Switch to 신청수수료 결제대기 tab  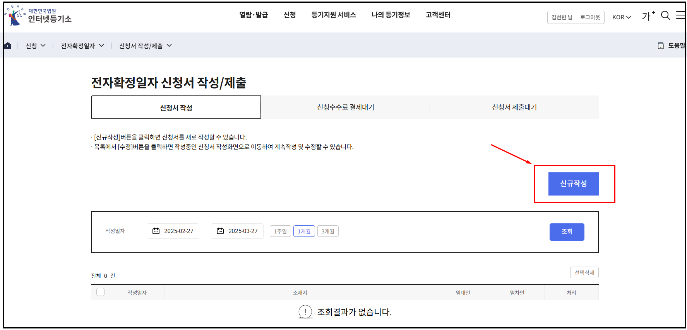coord(346,107)
